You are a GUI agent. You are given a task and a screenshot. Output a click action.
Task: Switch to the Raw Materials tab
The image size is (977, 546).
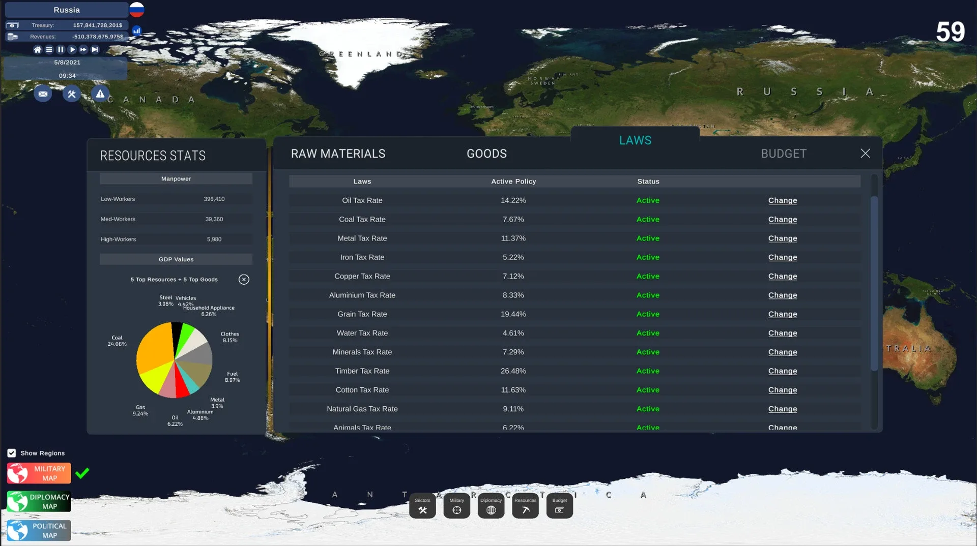338,154
